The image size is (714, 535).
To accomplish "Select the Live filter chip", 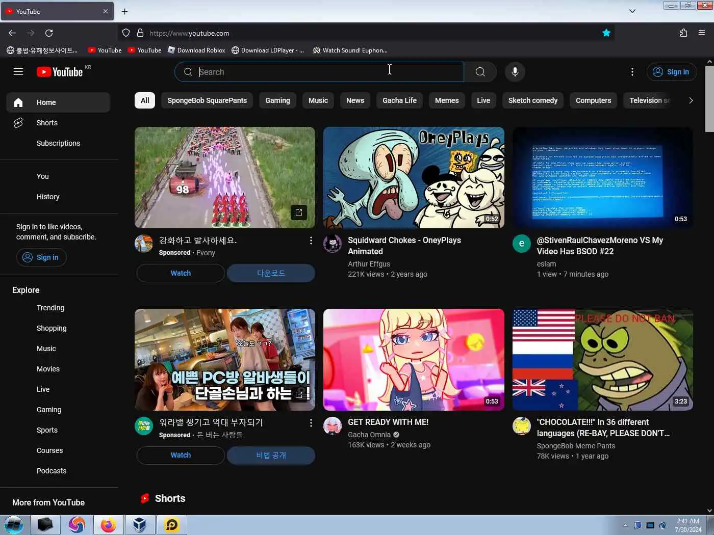I will coord(483,100).
